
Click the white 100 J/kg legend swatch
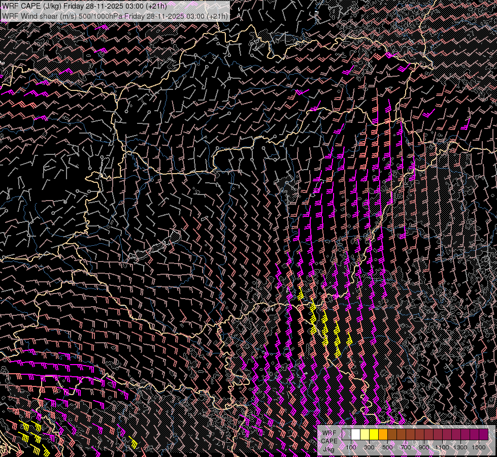click(x=355, y=434)
